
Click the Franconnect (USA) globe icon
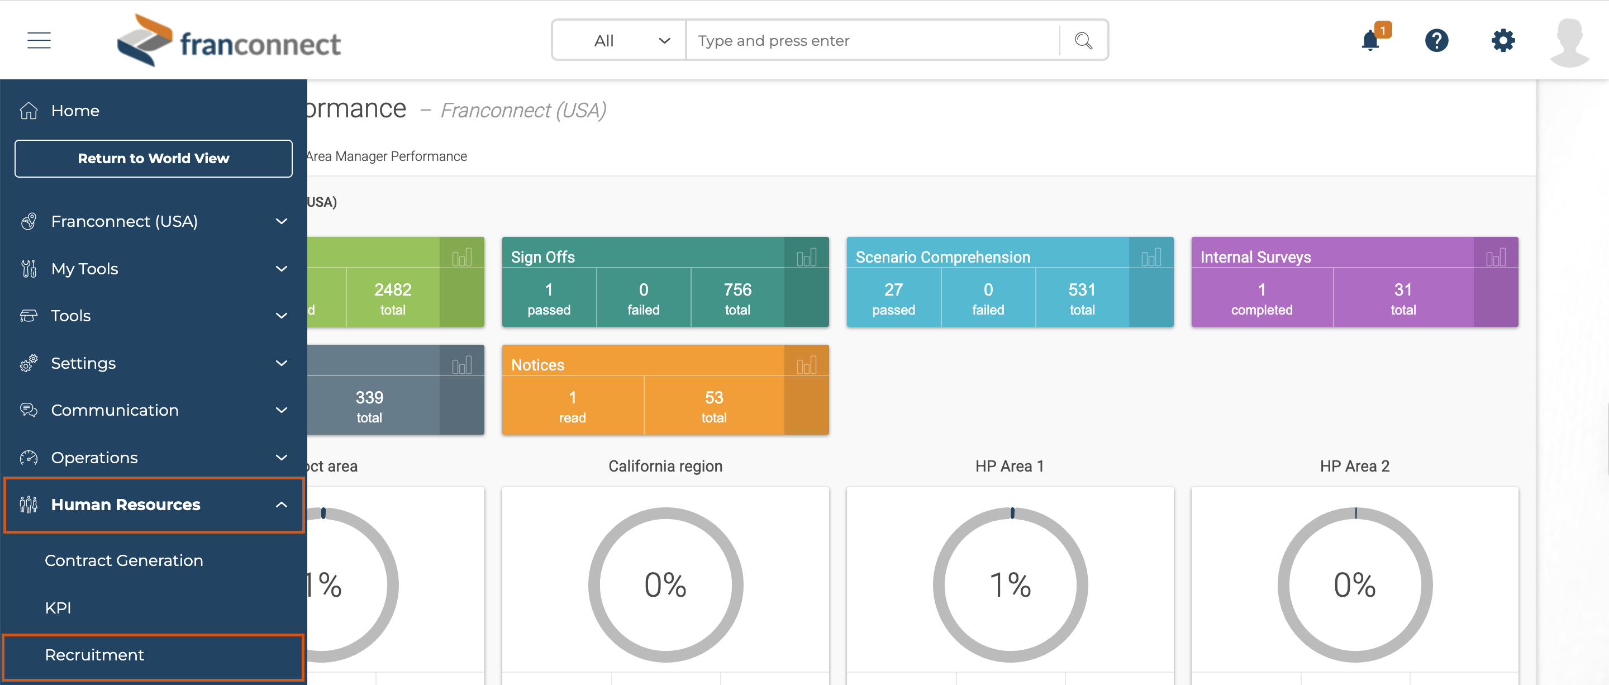click(x=28, y=221)
